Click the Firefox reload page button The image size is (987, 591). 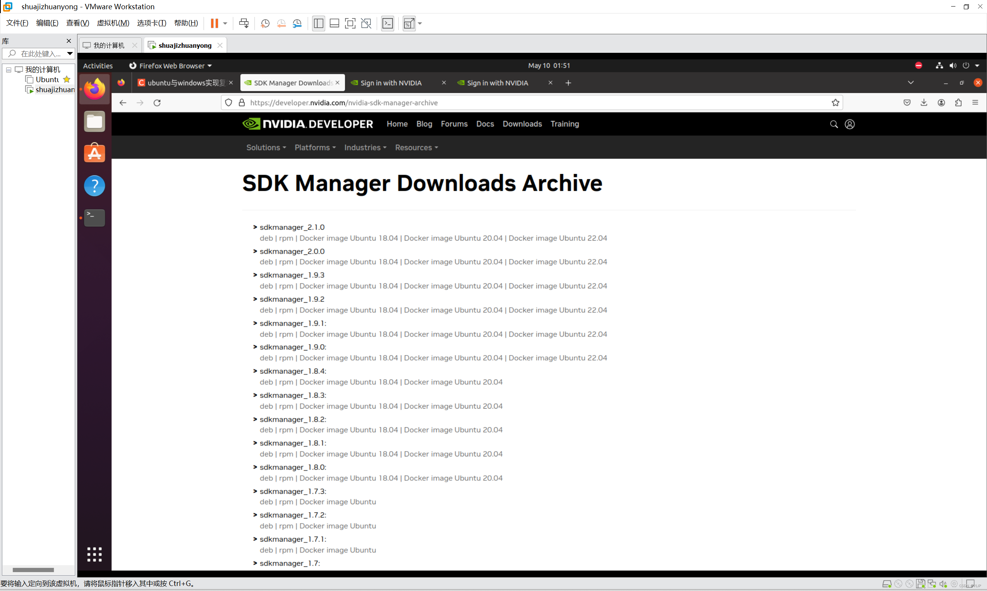click(x=157, y=103)
